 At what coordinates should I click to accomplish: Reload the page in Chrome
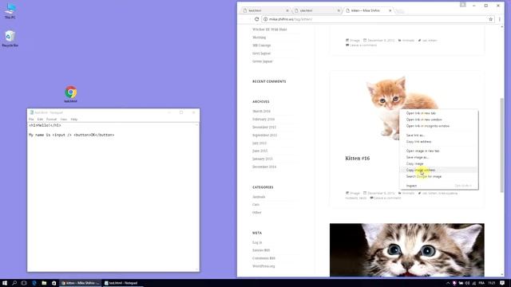257,19
